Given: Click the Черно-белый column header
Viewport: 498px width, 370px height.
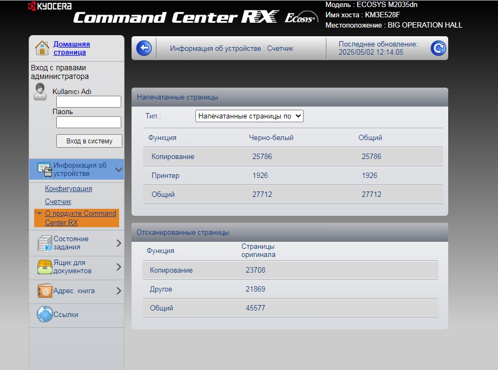Looking at the screenshot, I should 271,138.
